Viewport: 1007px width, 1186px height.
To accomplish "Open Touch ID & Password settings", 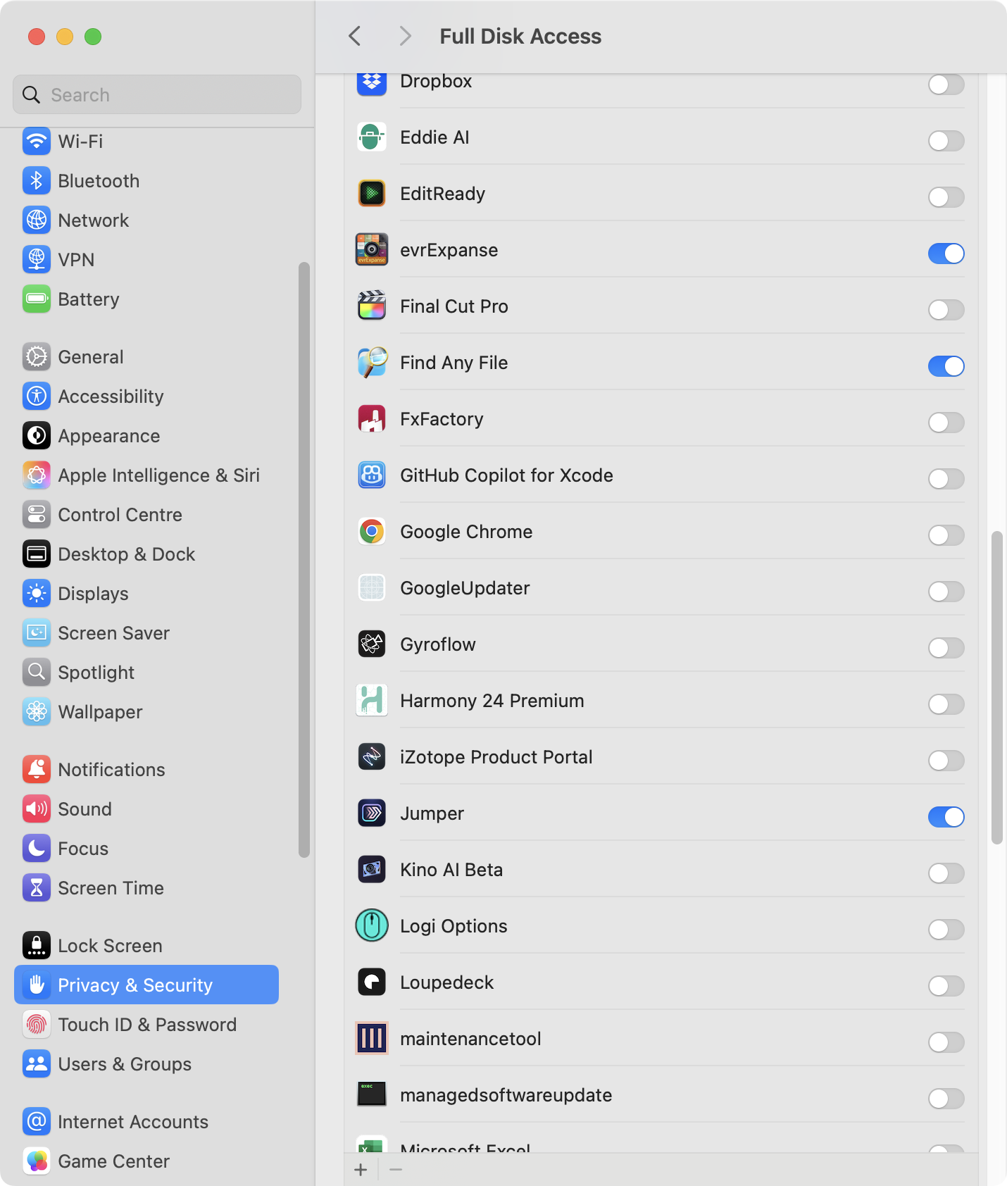I will 146,1024.
